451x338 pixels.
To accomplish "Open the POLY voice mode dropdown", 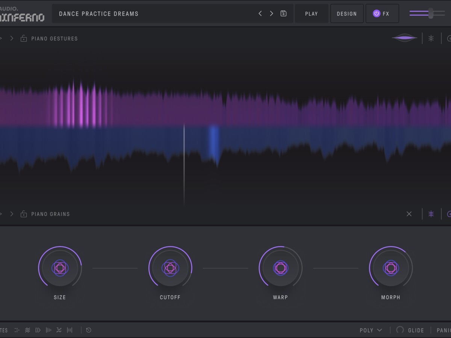I will [x=371, y=330].
